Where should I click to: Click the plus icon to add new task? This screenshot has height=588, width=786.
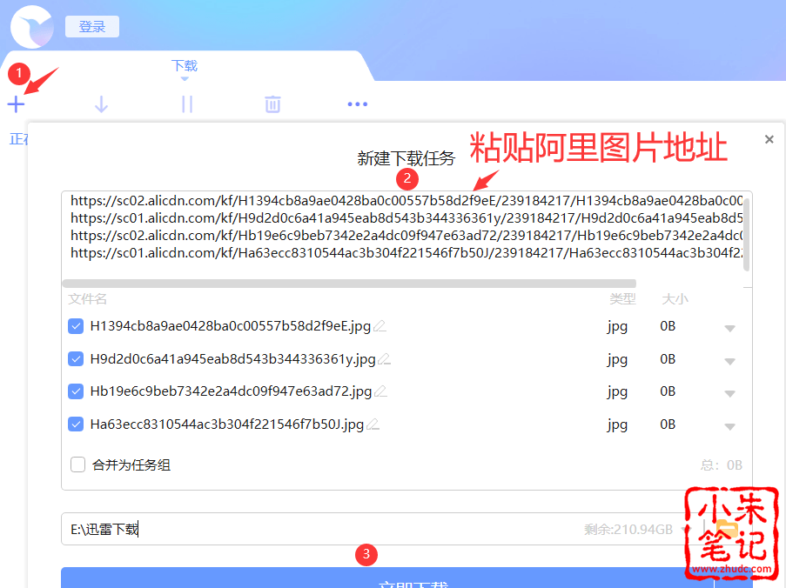[x=16, y=104]
